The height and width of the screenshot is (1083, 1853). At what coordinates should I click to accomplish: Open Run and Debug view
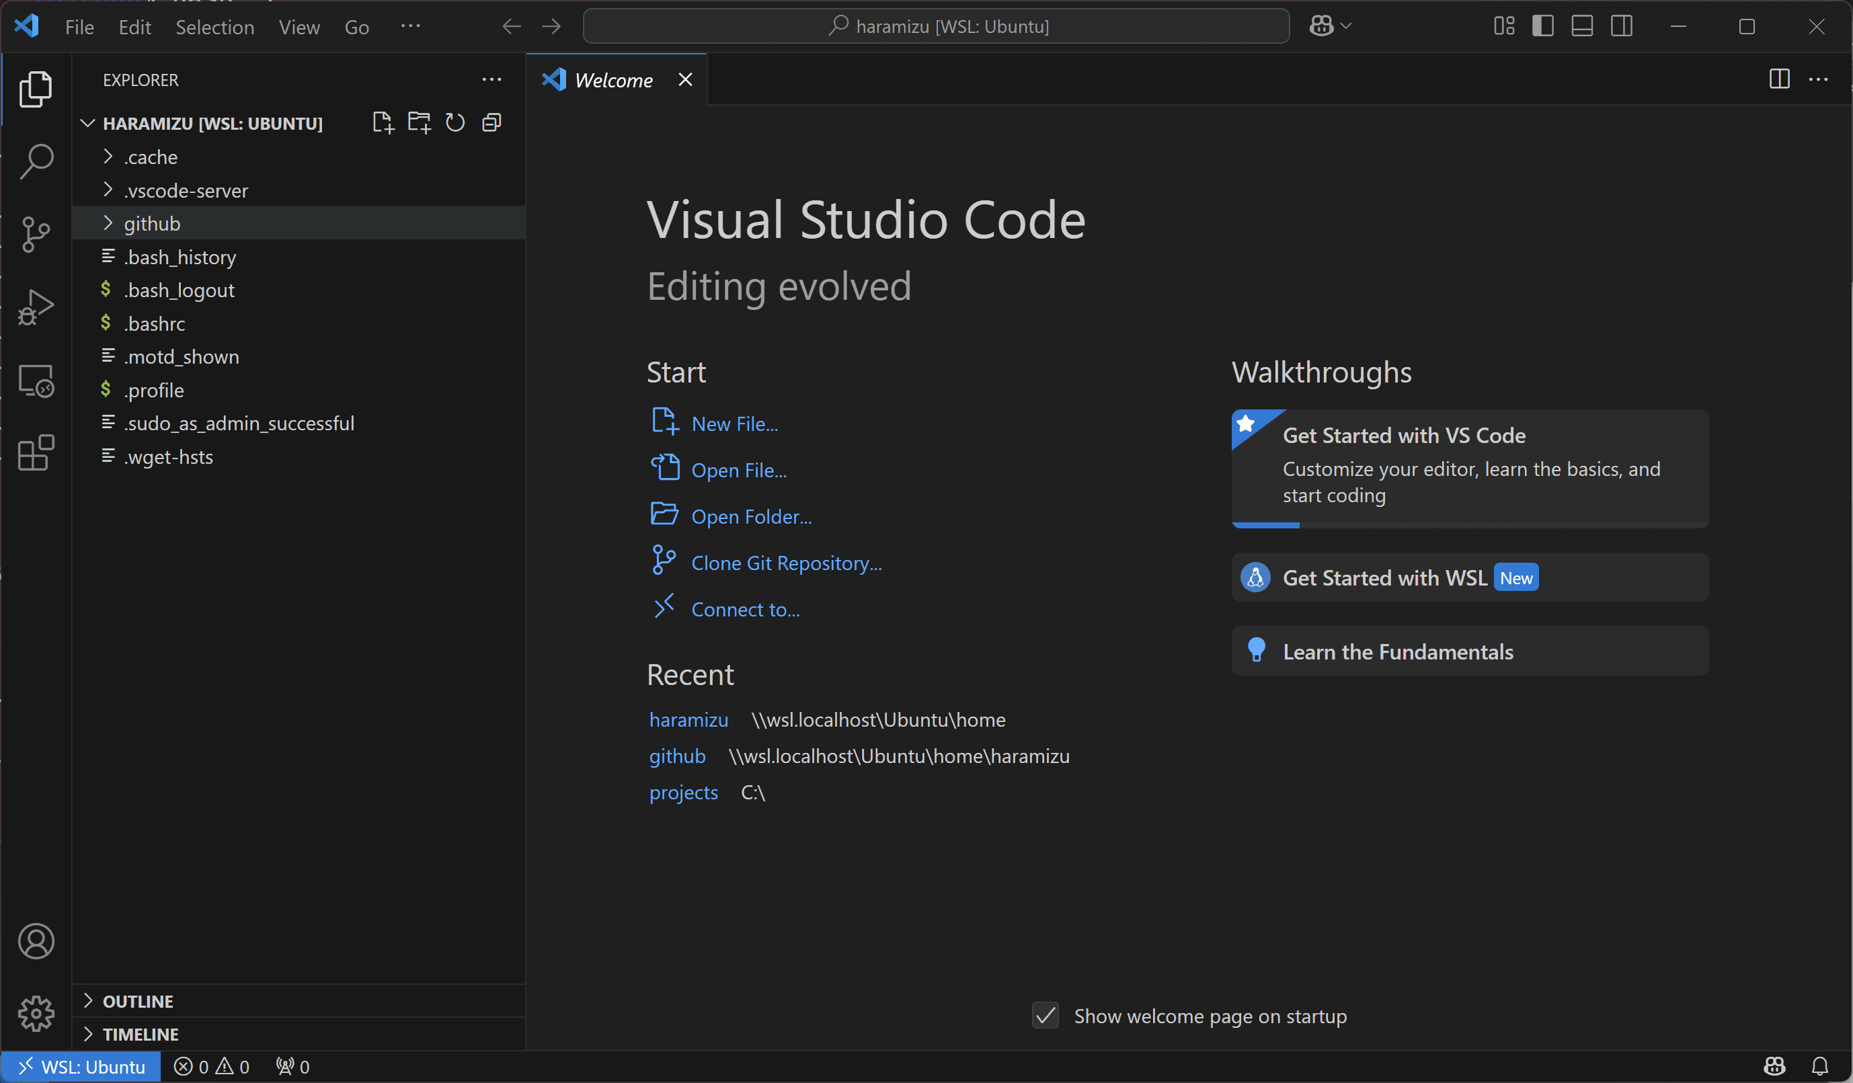click(x=35, y=307)
